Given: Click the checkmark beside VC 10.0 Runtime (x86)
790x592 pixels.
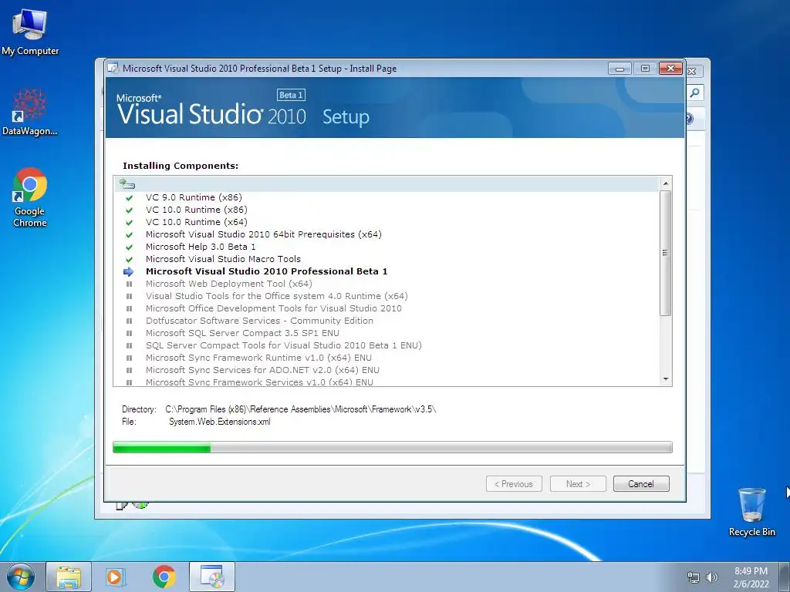Looking at the screenshot, I should tap(129, 210).
